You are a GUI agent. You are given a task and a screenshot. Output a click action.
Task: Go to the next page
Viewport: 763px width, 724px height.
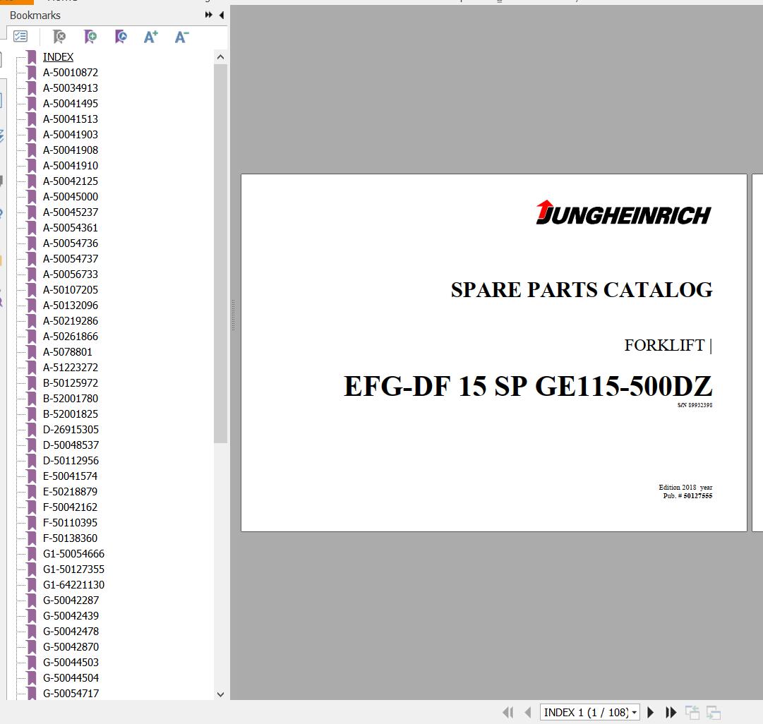point(650,713)
